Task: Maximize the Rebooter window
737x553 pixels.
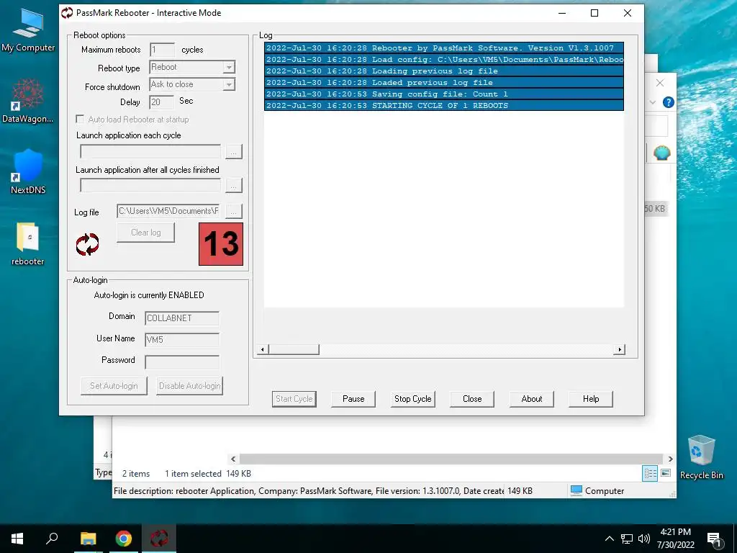Action: 594,13
